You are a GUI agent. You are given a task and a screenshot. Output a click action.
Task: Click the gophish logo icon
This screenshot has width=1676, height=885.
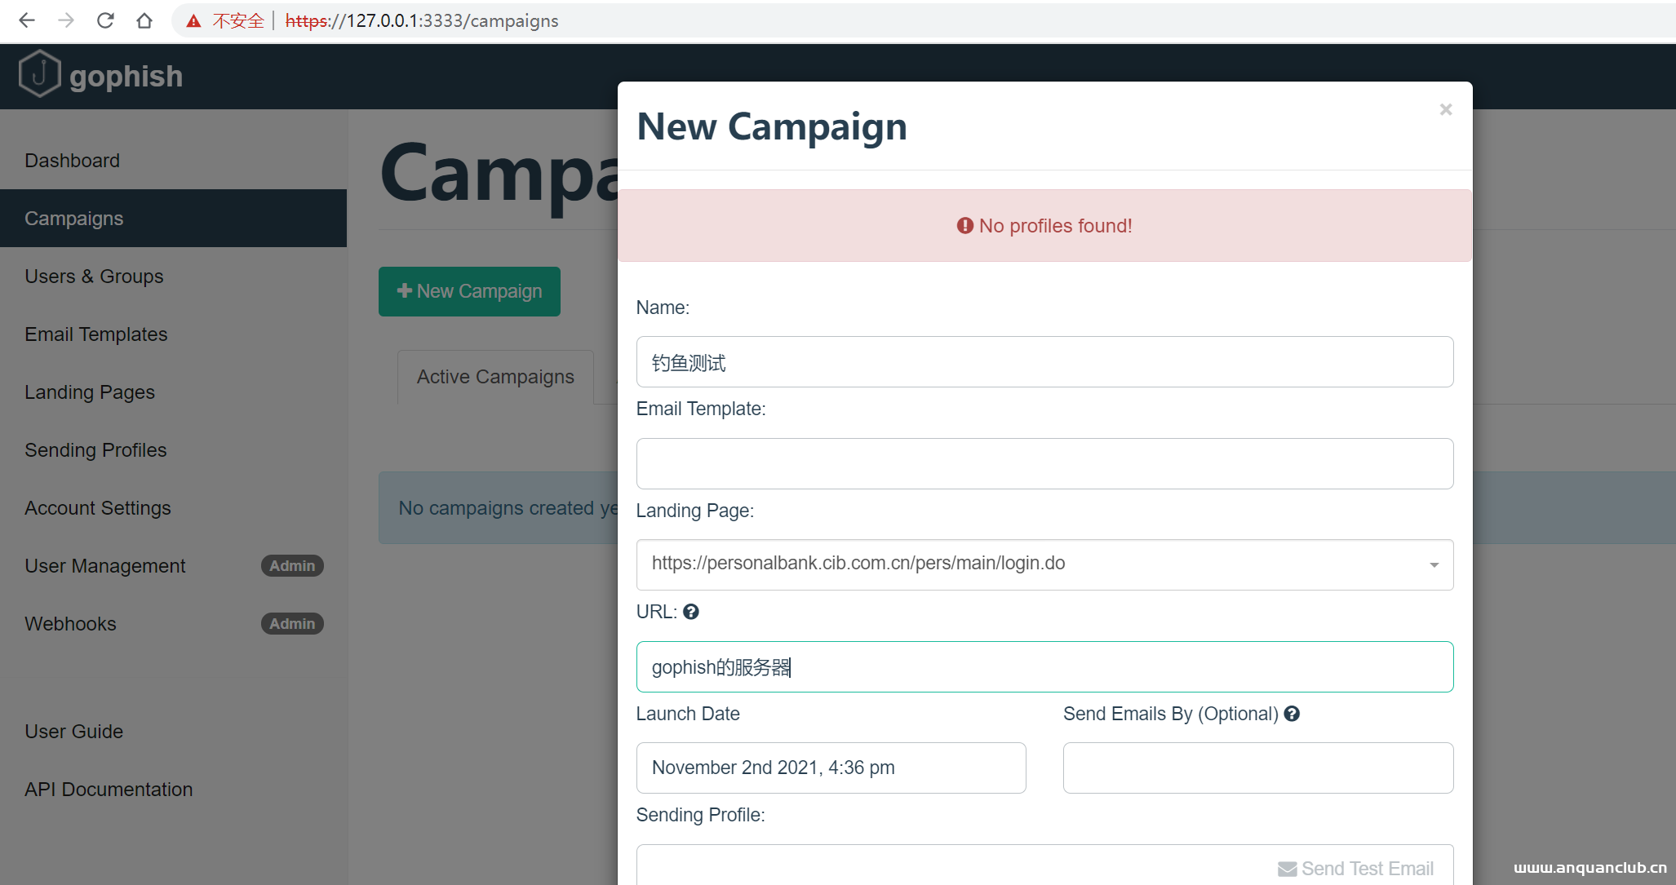[x=39, y=74]
